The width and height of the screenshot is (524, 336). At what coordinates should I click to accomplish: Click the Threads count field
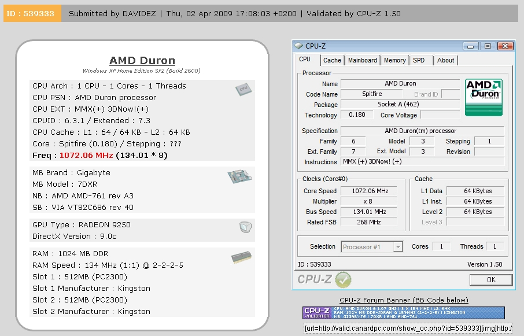click(x=495, y=246)
